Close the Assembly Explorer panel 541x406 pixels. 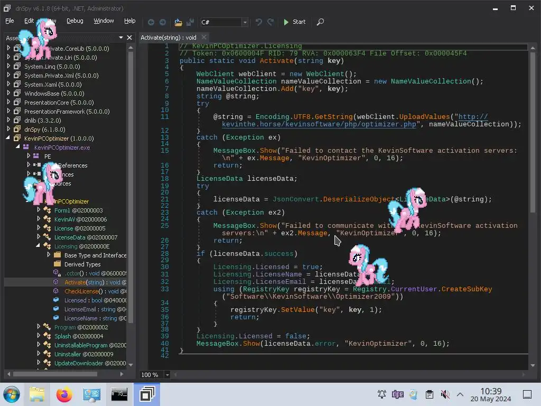(129, 38)
